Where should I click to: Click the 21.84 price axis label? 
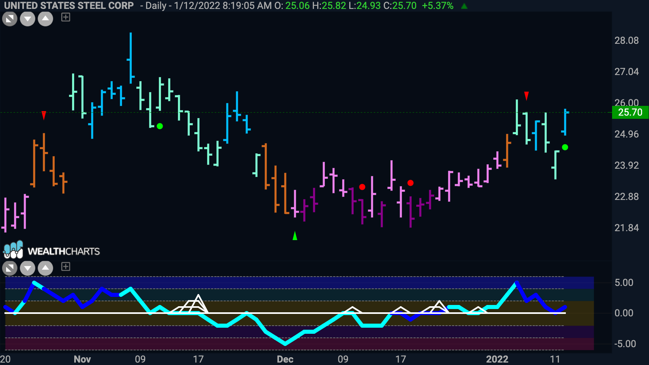(x=626, y=228)
